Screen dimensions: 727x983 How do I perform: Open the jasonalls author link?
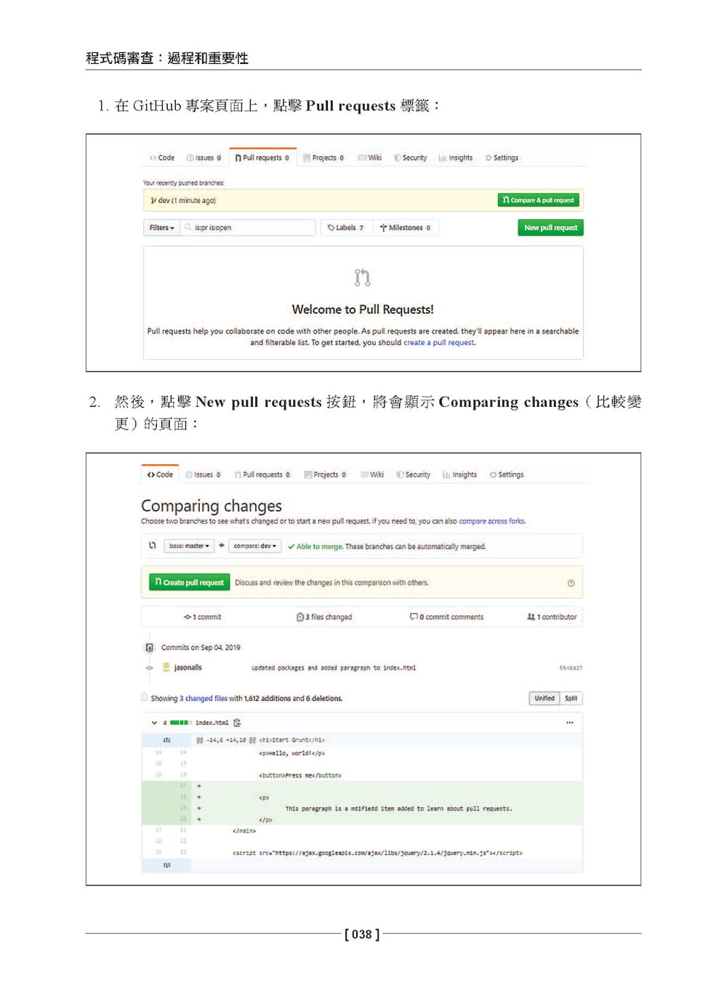pyautogui.click(x=188, y=667)
